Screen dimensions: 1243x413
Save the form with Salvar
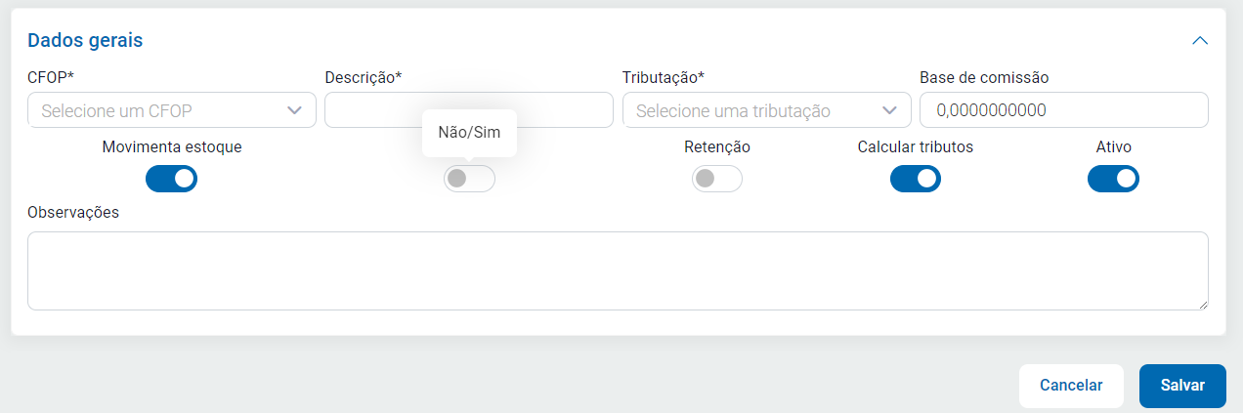[1181, 386]
